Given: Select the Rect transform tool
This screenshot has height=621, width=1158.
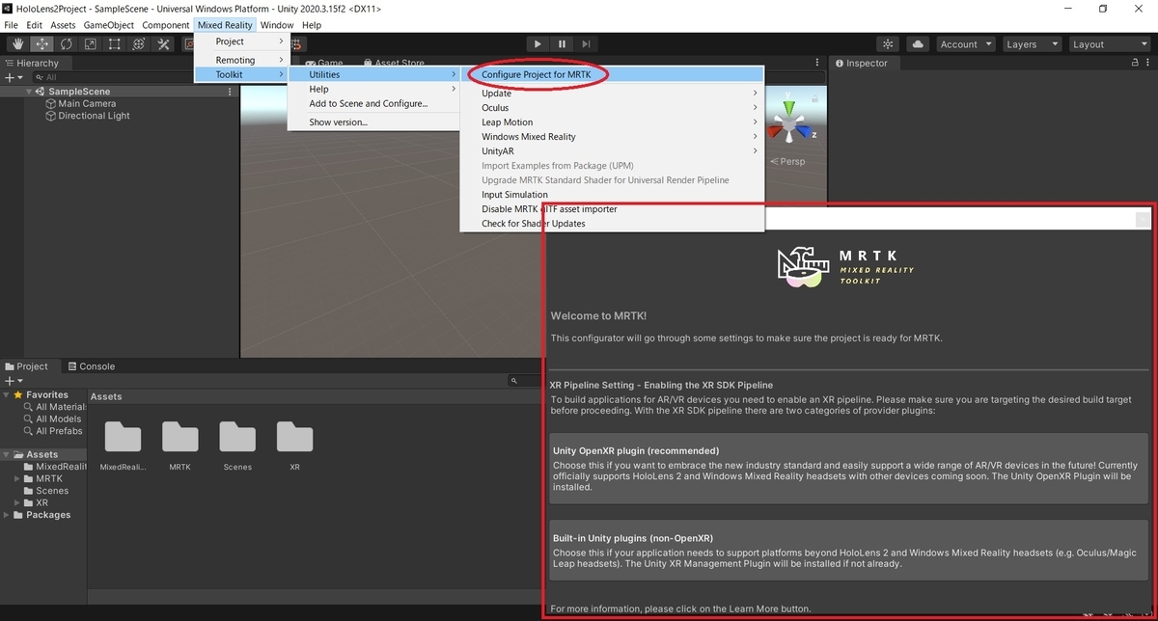Looking at the screenshot, I should [x=115, y=43].
